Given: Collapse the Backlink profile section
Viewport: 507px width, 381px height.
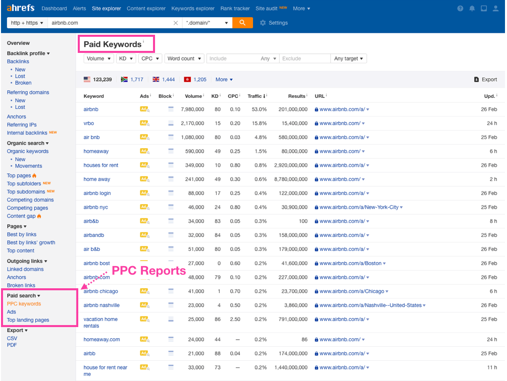Looking at the screenshot, I should [x=28, y=53].
